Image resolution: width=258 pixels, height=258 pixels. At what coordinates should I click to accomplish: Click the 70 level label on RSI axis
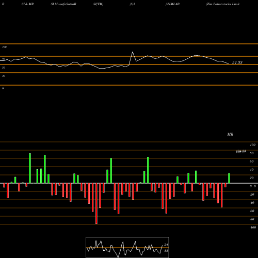coord(4,59)
